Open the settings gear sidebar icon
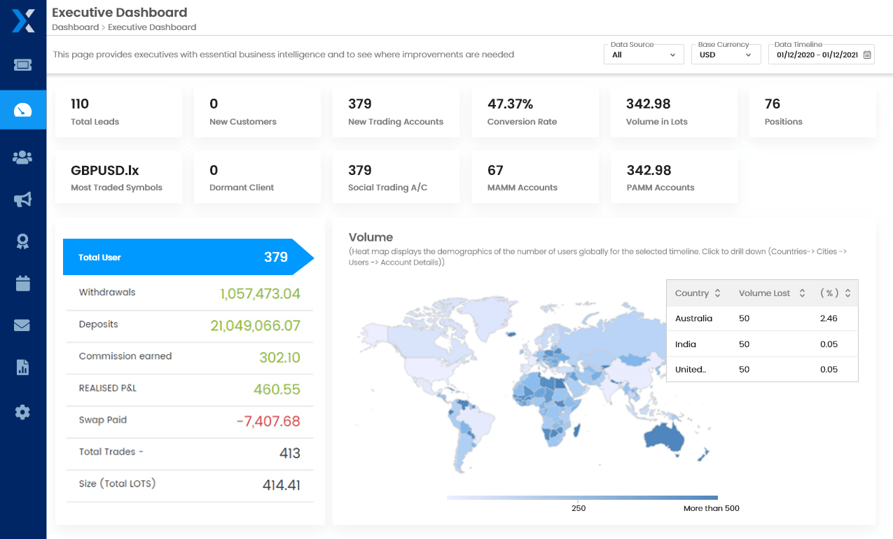 [23, 412]
